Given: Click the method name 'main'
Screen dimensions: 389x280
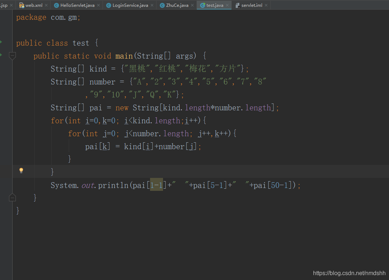Looking at the screenshot, I should point(124,56).
